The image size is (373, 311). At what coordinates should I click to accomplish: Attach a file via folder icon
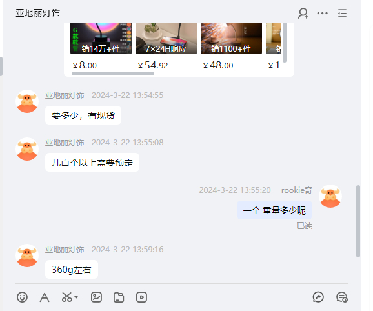tap(119, 297)
